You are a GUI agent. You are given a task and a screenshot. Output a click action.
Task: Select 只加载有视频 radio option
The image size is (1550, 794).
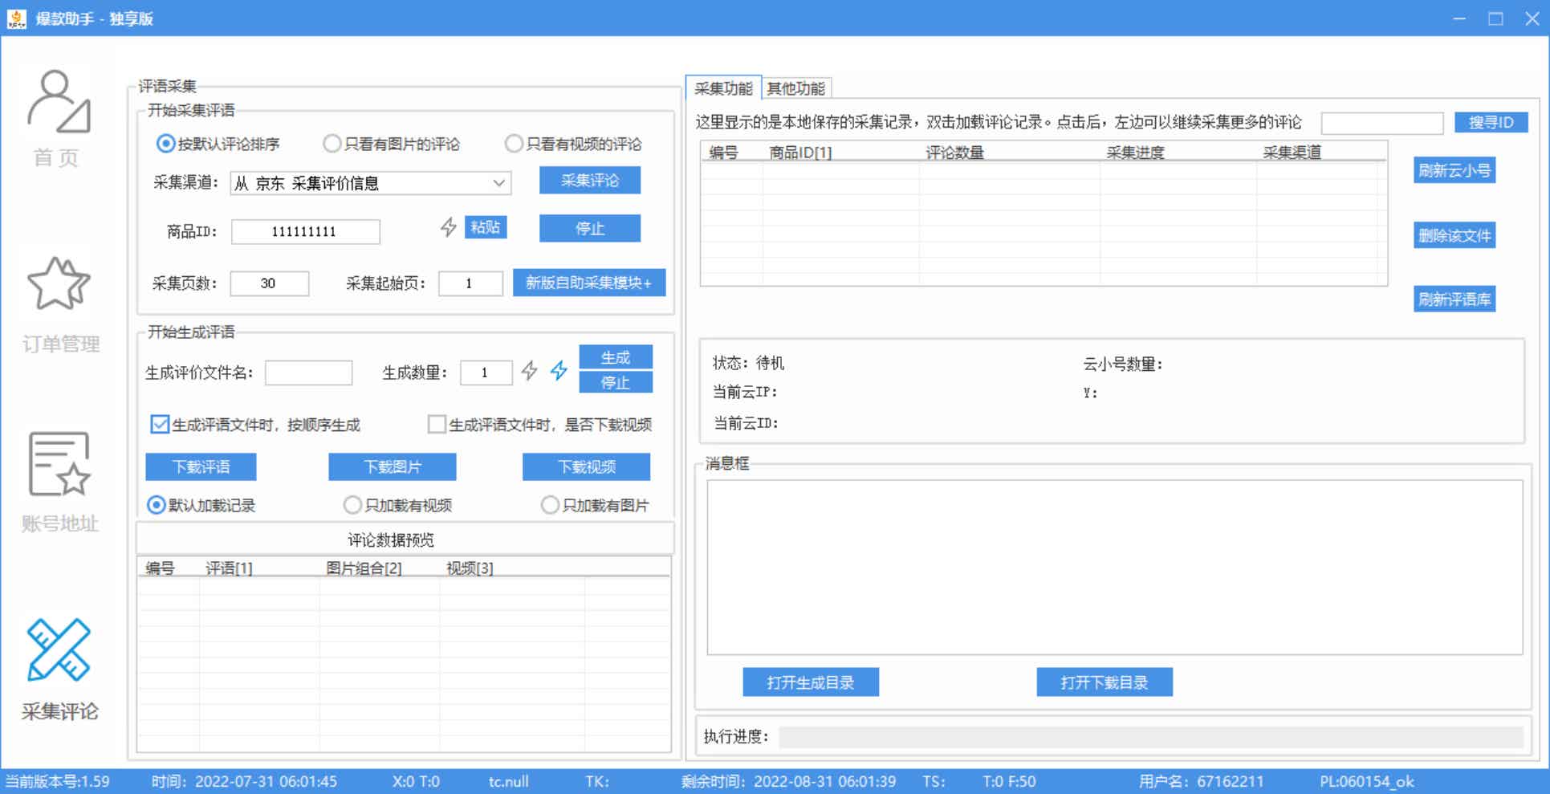(352, 505)
